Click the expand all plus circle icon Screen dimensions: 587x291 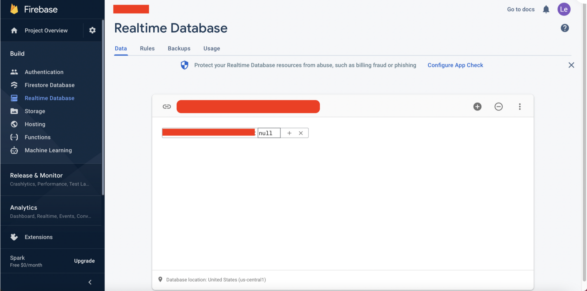[477, 107]
